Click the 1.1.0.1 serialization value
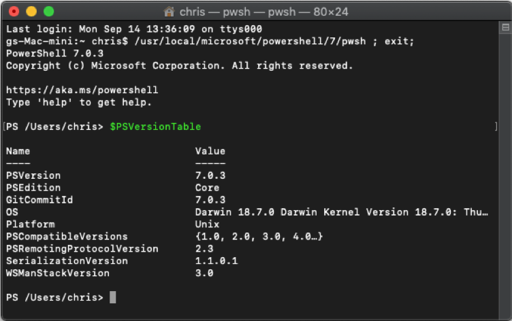Image resolution: width=512 pixels, height=321 pixels. (x=217, y=261)
